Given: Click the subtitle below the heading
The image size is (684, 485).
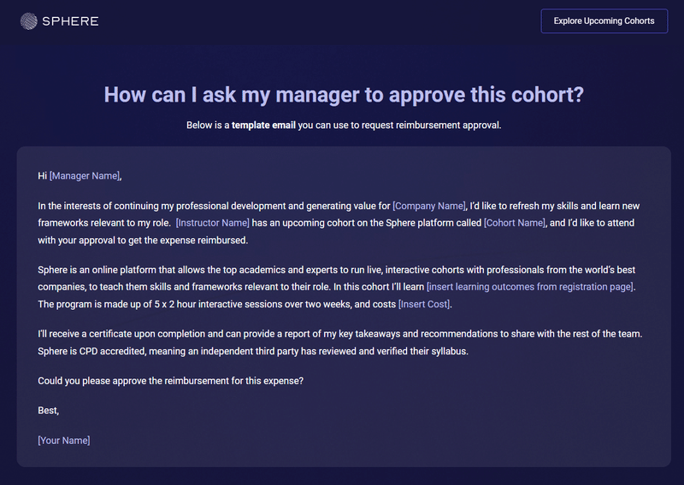Looking at the screenshot, I should pyautogui.click(x=344, y=125).
